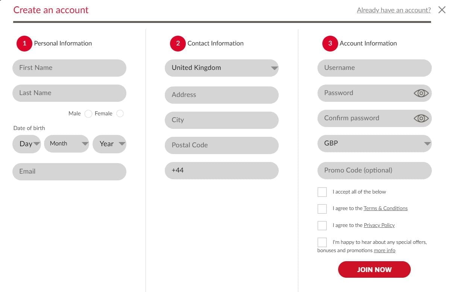This screenshot has height=292, width=451.
Task: Open the 'Already have an account?' link
Action: pos(394,10)
